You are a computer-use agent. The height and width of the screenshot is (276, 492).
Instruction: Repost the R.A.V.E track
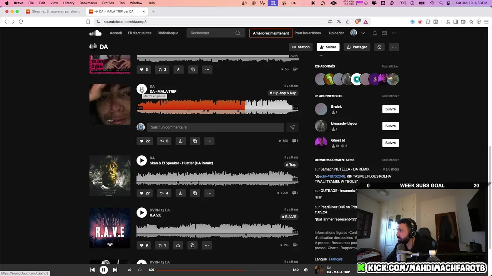pos(162,245)
